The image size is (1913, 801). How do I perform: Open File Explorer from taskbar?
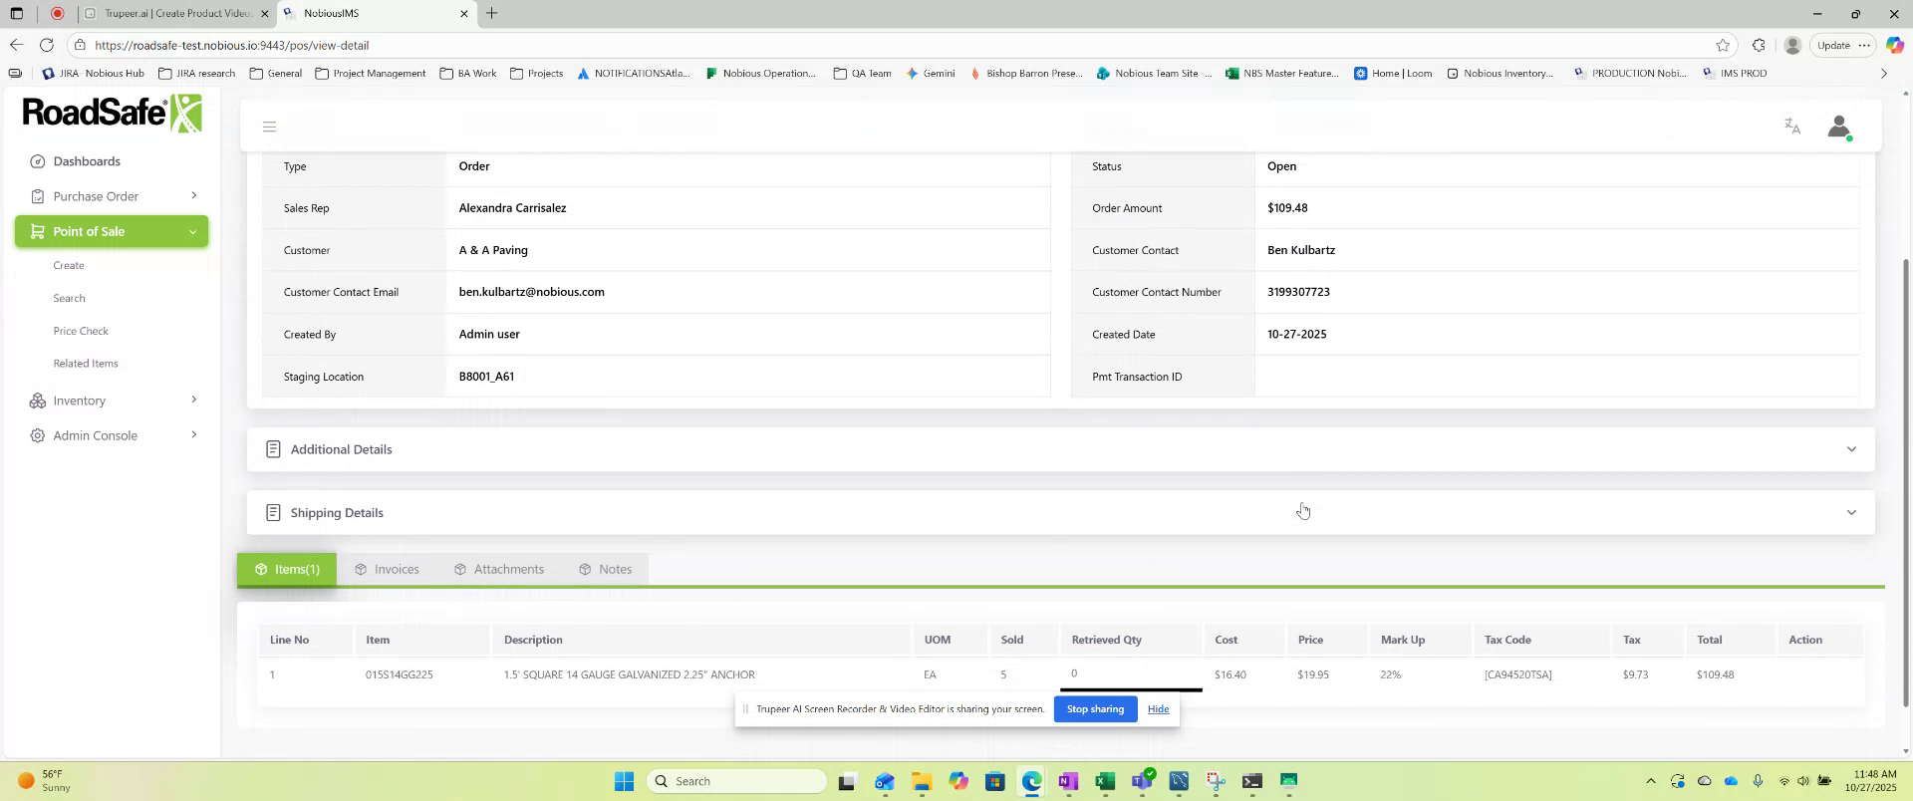coord(921,781)
